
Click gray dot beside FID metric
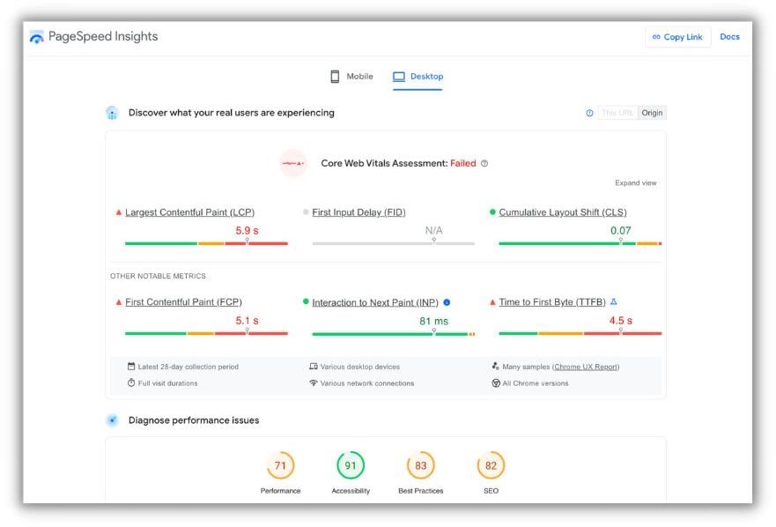[306, 212]
